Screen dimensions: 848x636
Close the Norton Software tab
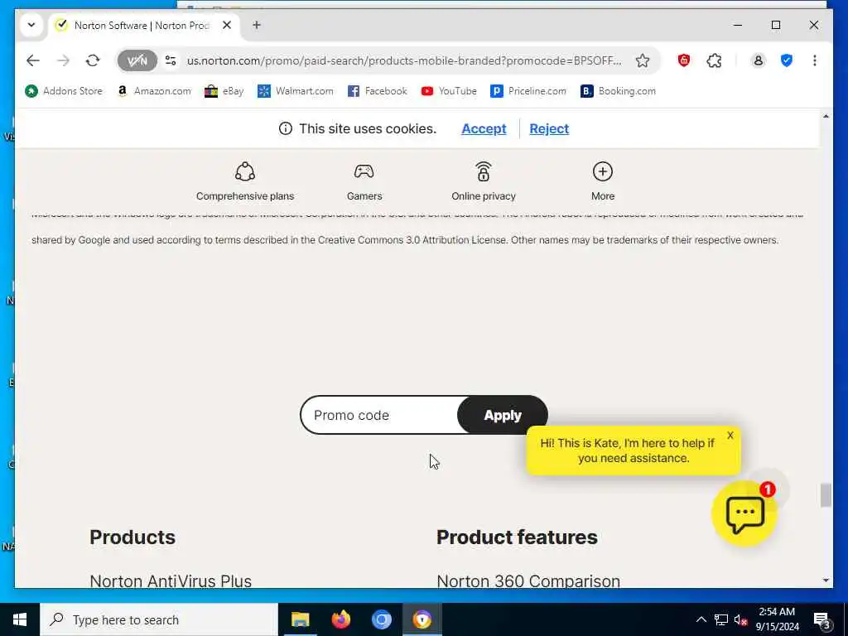(x=227, y=26)
